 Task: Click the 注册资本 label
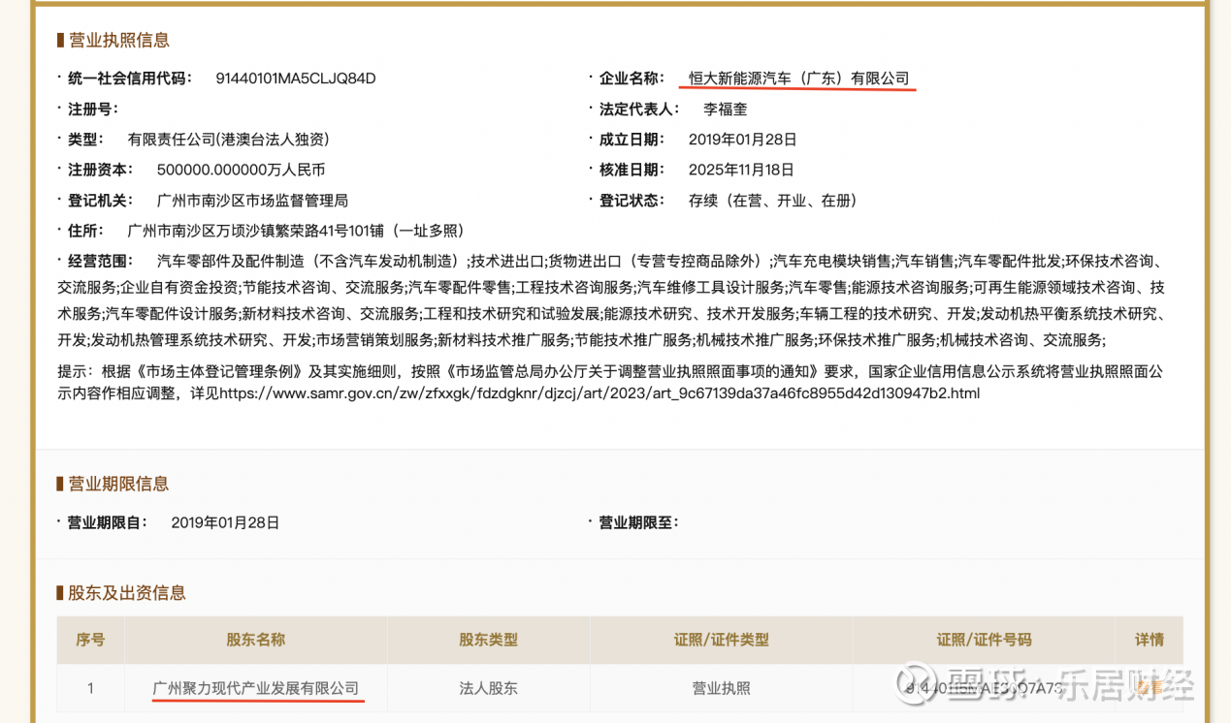point(100,170)
